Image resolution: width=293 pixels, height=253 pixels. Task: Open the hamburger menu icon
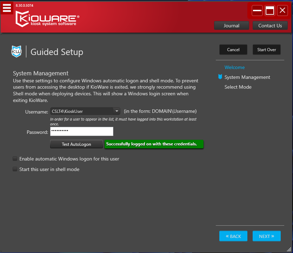pos(7,7)
